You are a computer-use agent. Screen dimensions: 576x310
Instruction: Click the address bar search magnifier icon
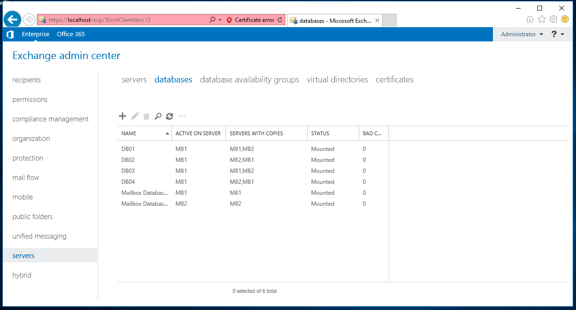pyautogui.click(x=213, y=20)
